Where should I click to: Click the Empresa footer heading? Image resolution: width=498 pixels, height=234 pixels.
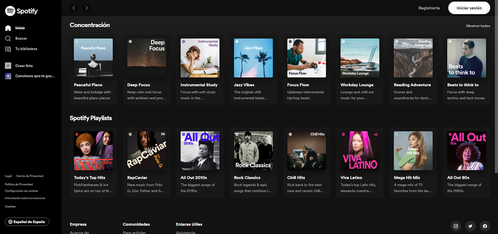pyautogui.click(x=78, y=224)
